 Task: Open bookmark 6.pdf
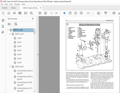coord(19,58)
